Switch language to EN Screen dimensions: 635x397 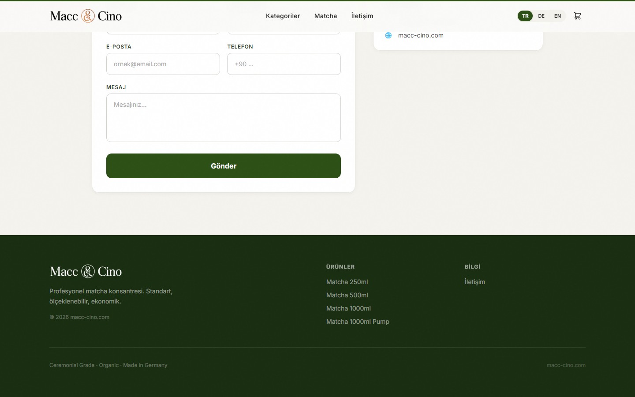tap(557, 16)
